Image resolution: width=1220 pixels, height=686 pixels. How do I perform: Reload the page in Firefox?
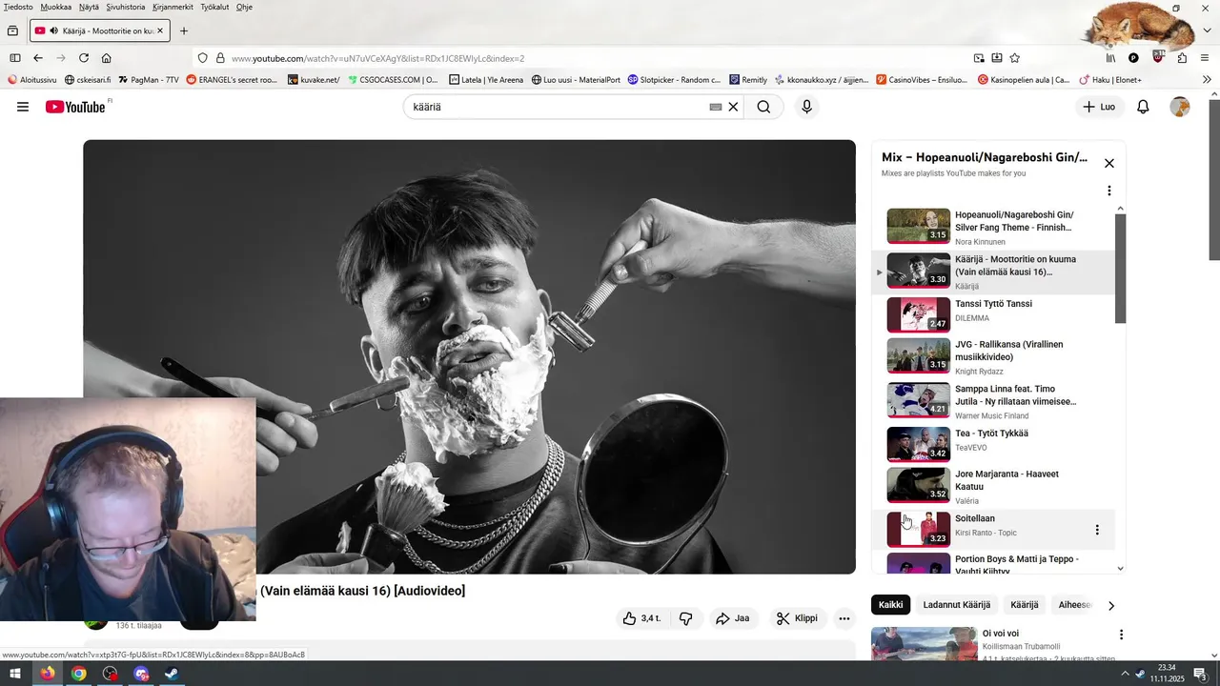84,58
